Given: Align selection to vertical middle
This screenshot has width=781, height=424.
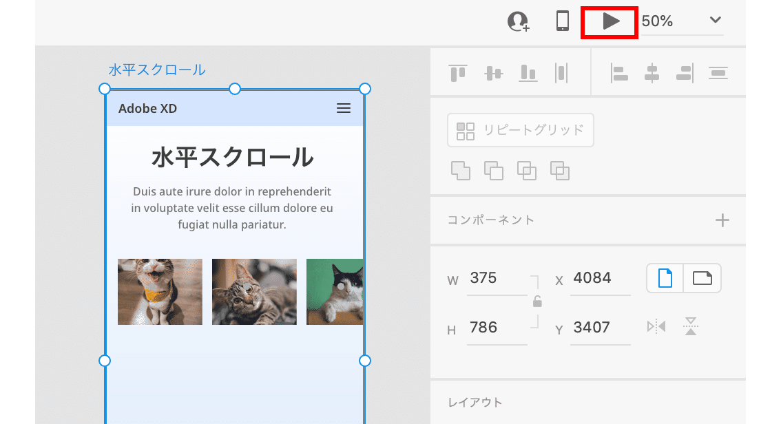Looking at the screenshot, I should click(x=493, y=73).
